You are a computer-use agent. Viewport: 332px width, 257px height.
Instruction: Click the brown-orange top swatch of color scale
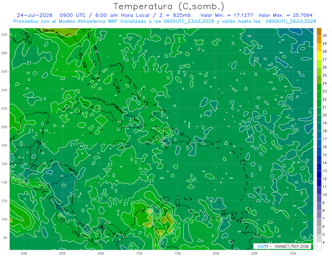tap(319, 32)
